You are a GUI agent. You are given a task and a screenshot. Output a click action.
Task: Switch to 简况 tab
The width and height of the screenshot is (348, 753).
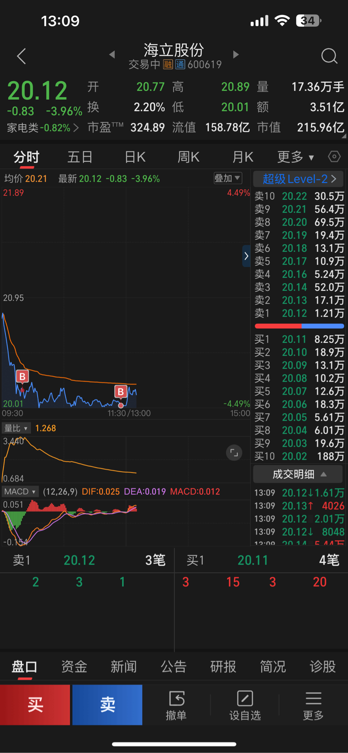273,667
